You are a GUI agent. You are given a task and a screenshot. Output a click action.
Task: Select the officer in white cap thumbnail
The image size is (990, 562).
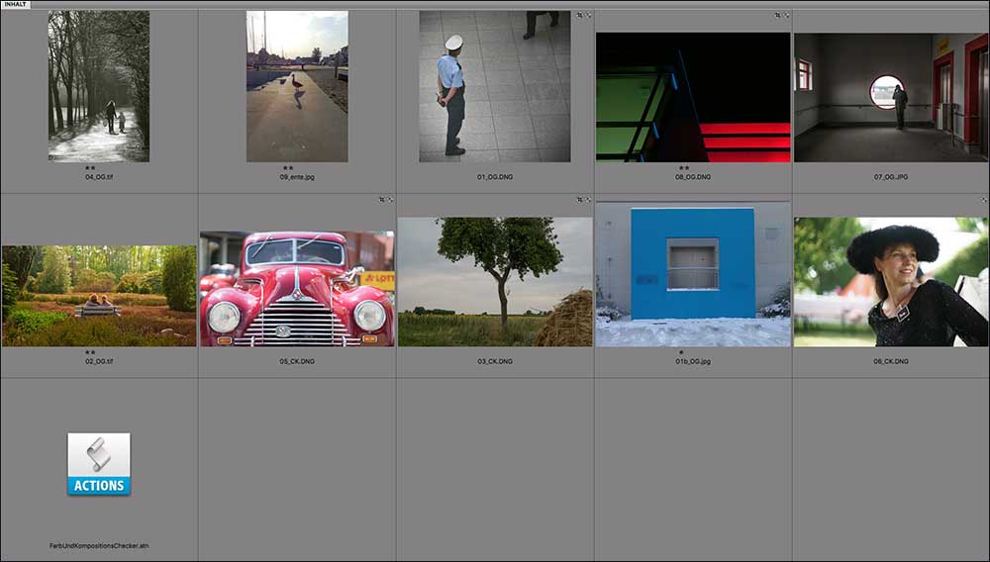tap(495, 86)
